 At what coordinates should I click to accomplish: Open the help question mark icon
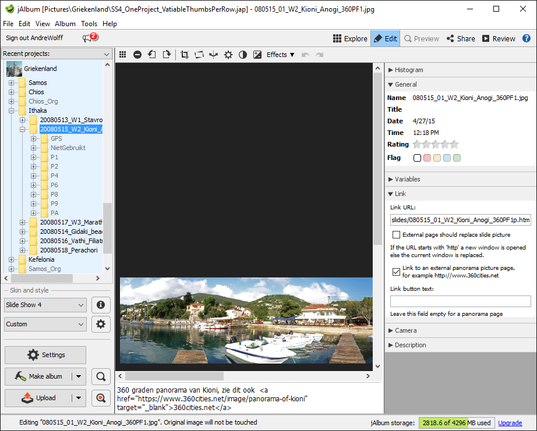[527, 38]
